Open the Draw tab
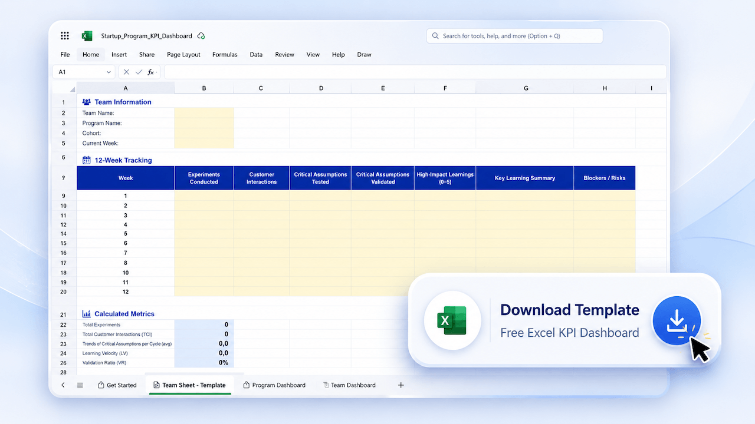755x424 pixels. (x=365, y=55)
